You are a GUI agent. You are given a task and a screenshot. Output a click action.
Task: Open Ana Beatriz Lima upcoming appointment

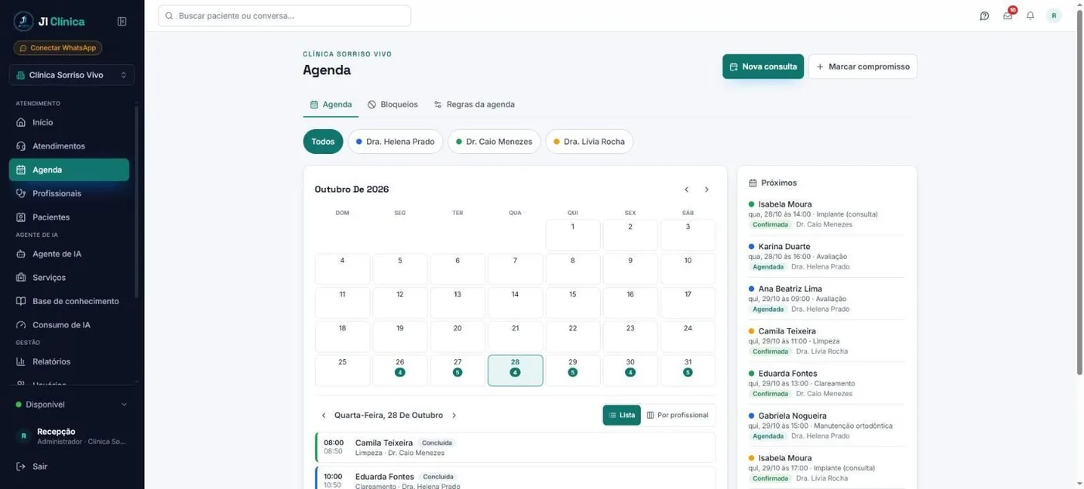(x=826, y=299)
